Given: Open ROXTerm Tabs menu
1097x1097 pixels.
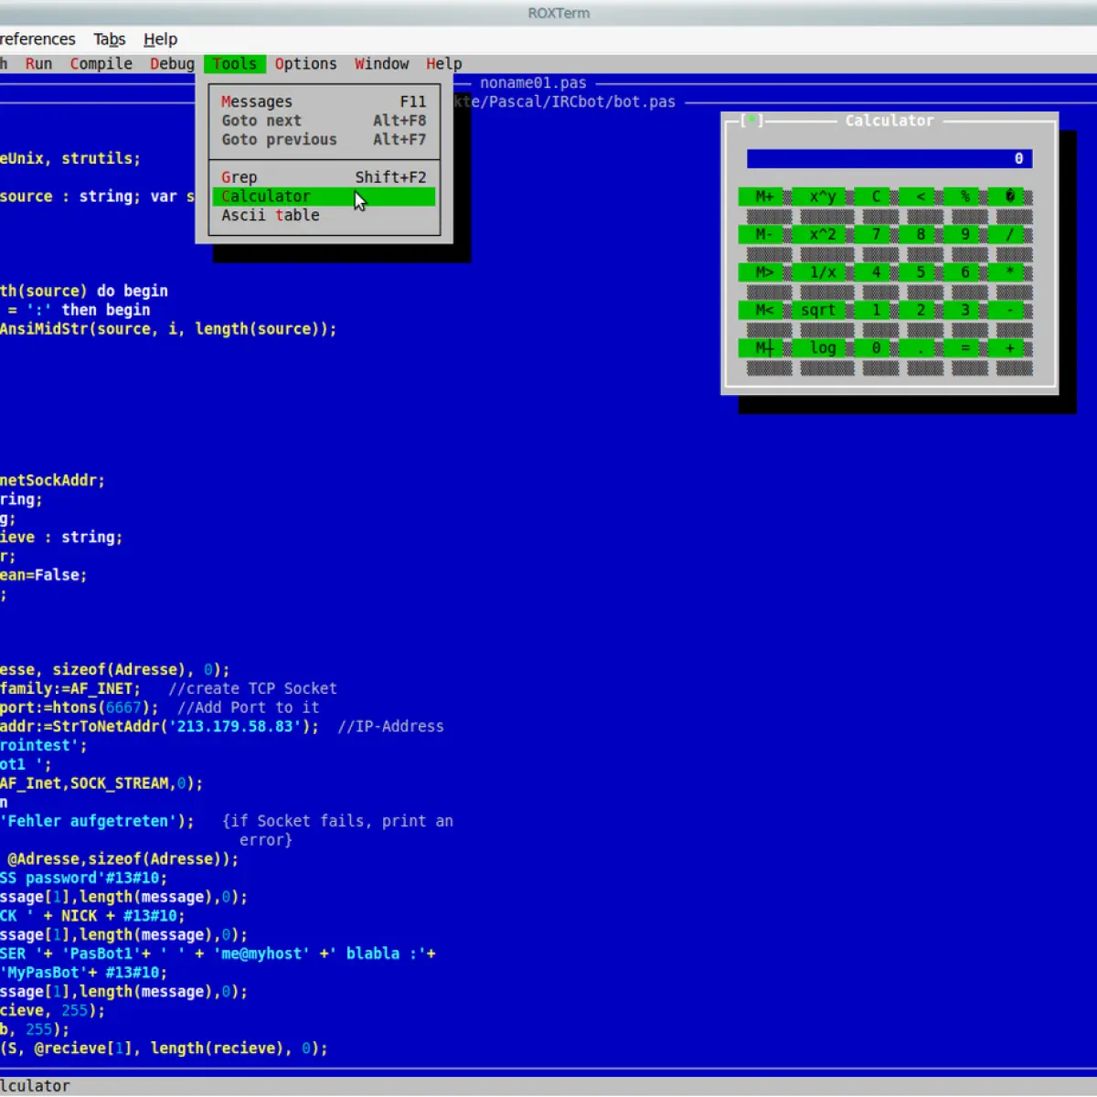Looking at the screenshot, I should coord(110,39).
